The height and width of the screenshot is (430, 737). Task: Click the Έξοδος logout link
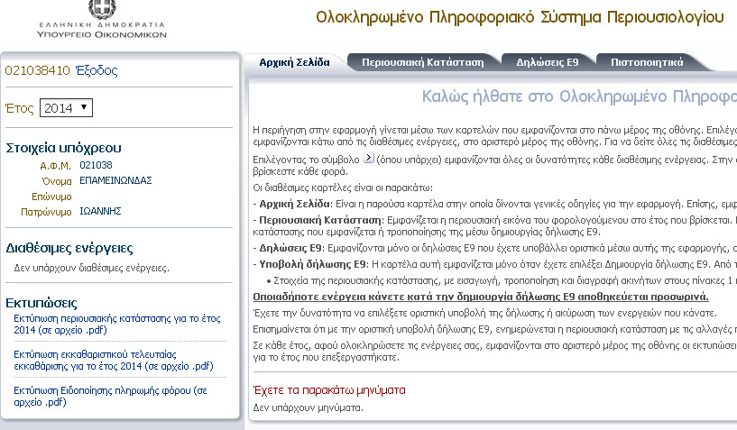tap(96, 70)
